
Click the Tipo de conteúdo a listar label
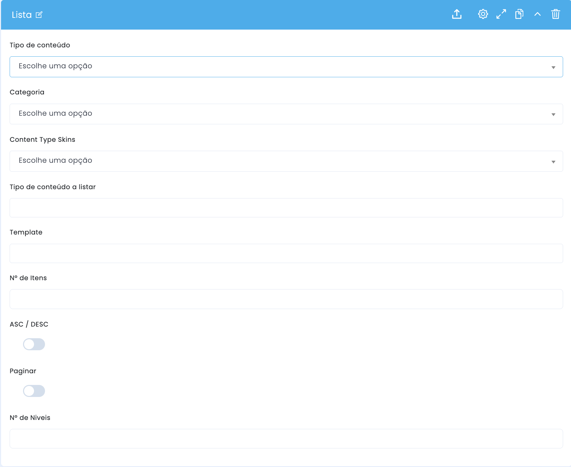tap(53, 187)
